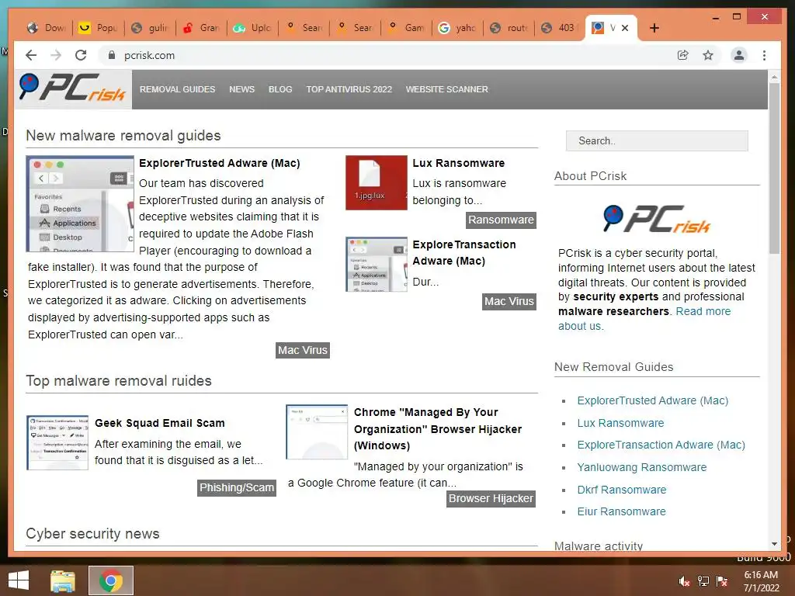Open the Removal Guides menu

click(178, 89)
